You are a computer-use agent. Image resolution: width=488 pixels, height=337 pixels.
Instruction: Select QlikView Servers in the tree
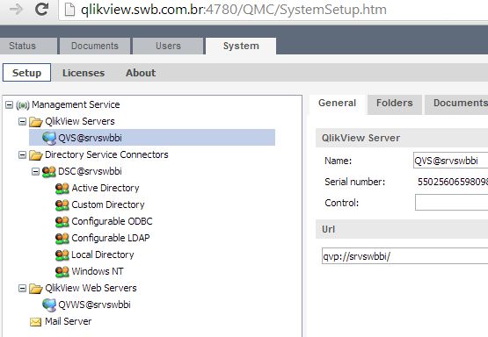80,121
